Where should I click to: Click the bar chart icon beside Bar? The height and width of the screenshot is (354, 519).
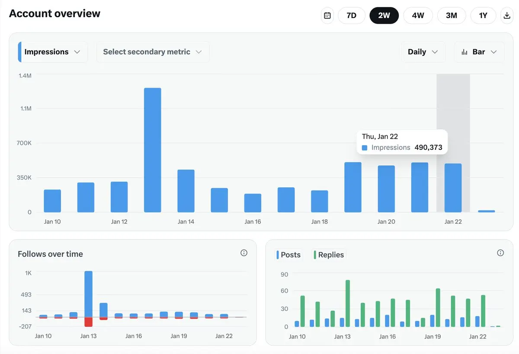coord(465,52)
